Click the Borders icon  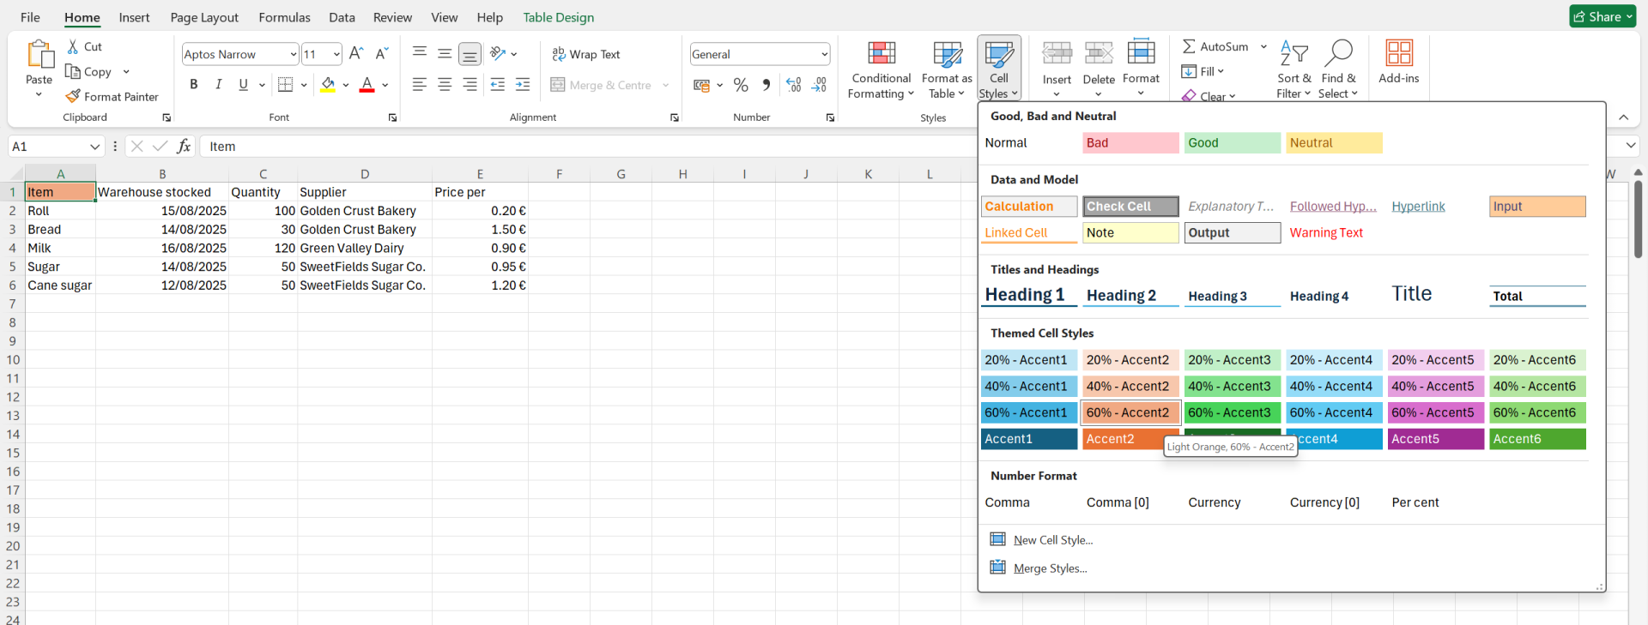pos(286,84)
